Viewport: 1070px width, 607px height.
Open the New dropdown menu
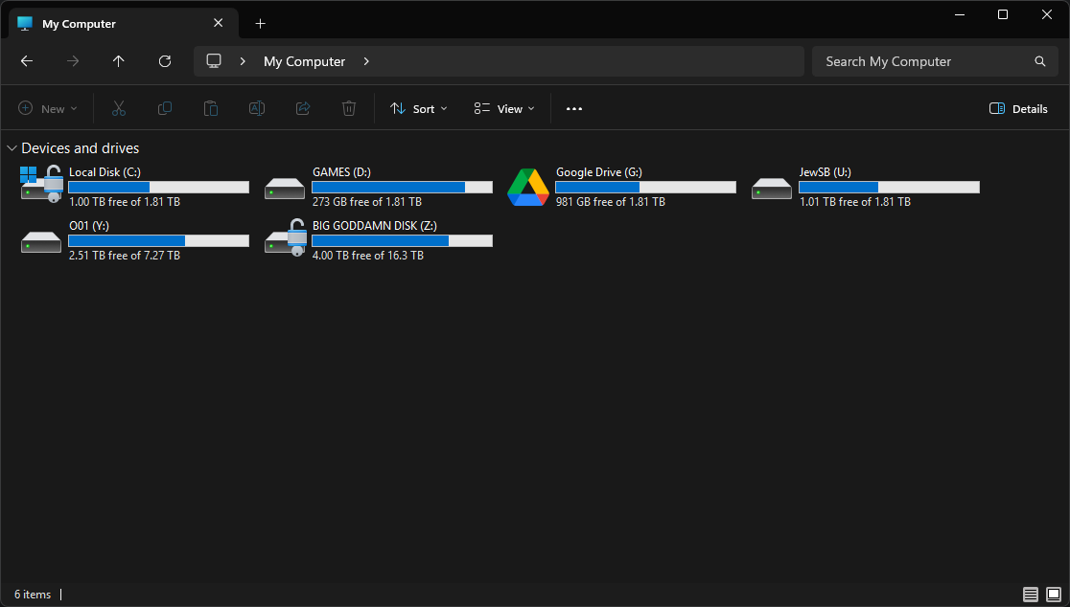48,108
